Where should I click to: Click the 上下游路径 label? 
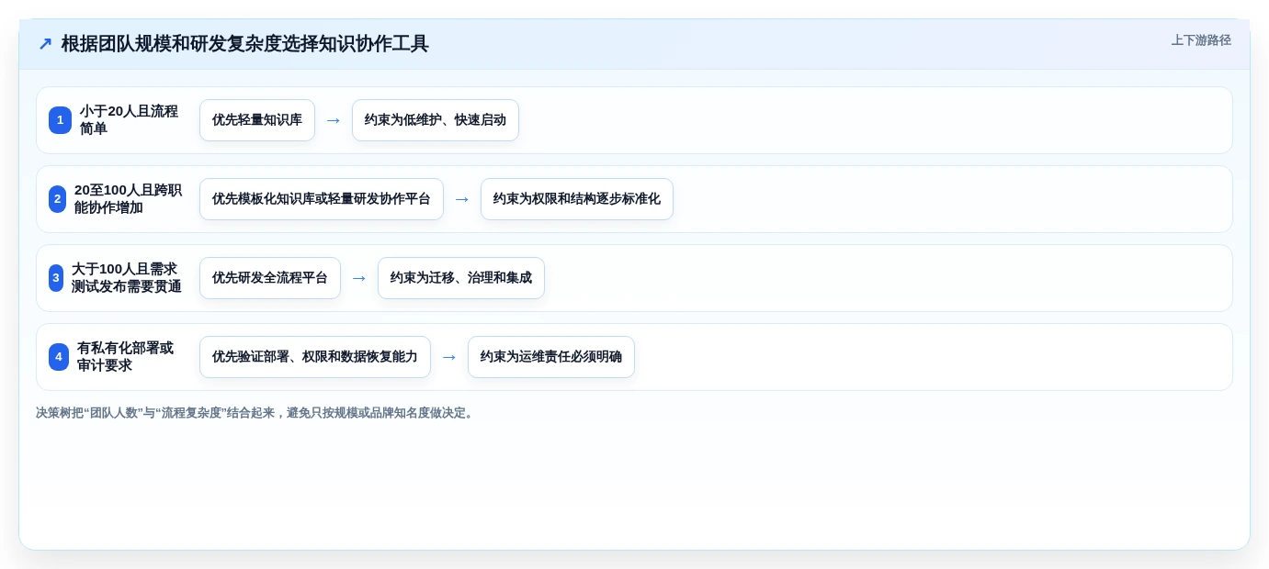[1201, 40]
